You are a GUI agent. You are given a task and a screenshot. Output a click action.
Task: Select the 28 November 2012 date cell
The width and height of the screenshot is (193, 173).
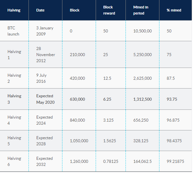pos(45,54)
